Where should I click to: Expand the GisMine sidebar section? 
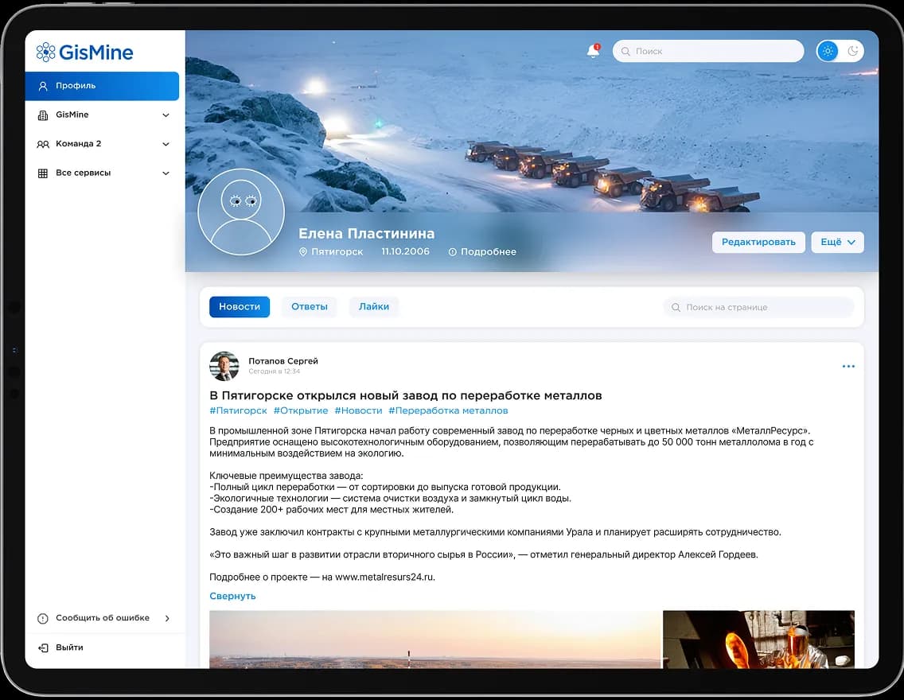coord(166,115)
